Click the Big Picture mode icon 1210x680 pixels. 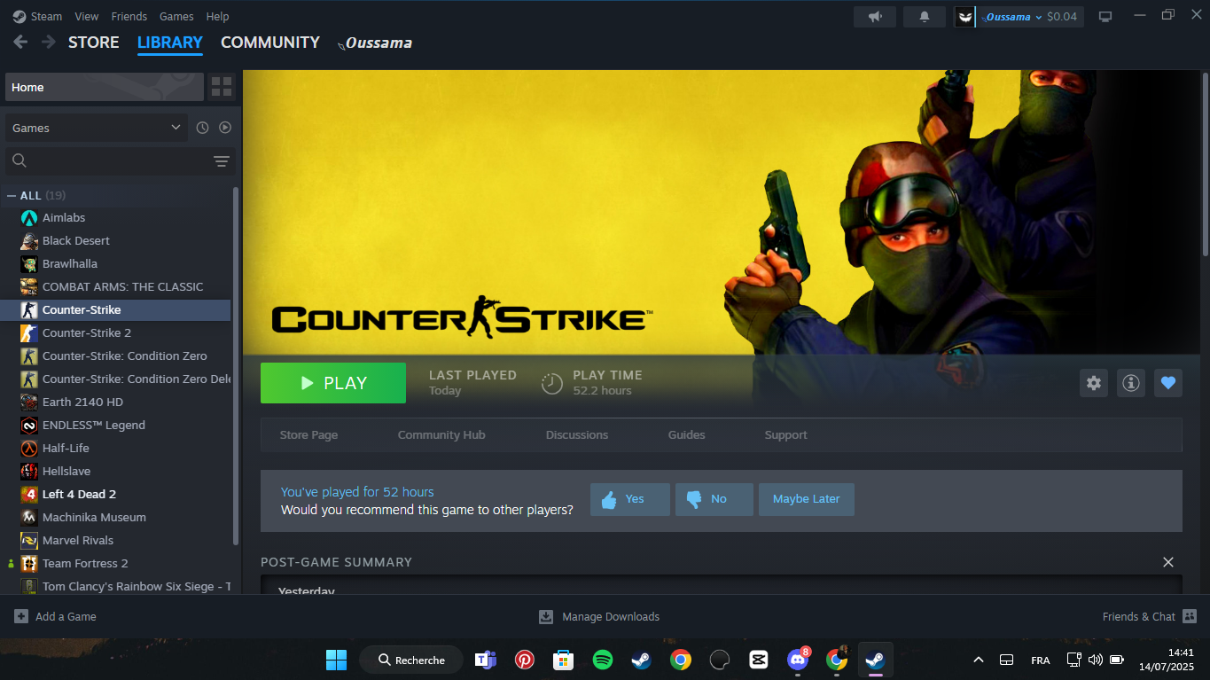(x=1105, y=17)
